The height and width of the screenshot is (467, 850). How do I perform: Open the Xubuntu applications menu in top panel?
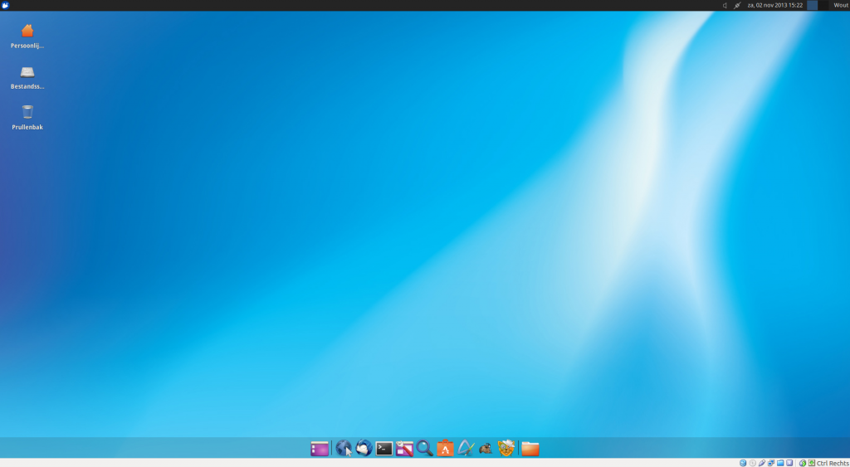6,5
